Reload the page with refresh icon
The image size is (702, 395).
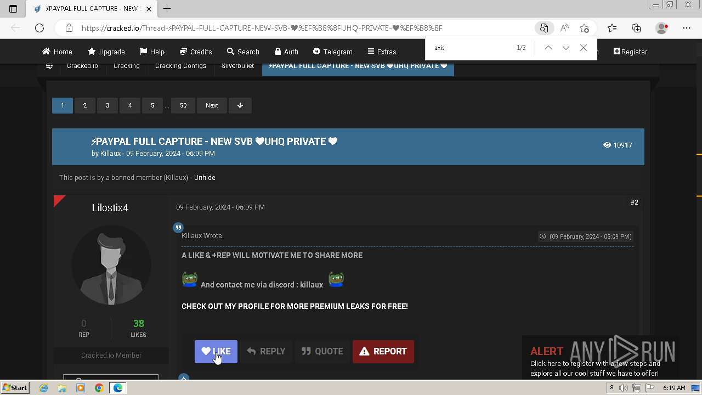(x=39, y=28)
